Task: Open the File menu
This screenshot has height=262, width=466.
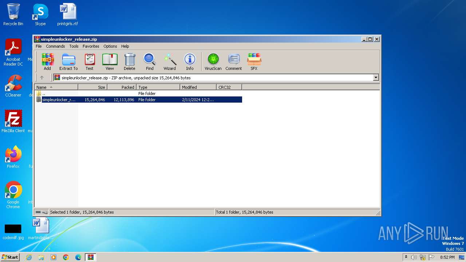Action: coord(39,46)
